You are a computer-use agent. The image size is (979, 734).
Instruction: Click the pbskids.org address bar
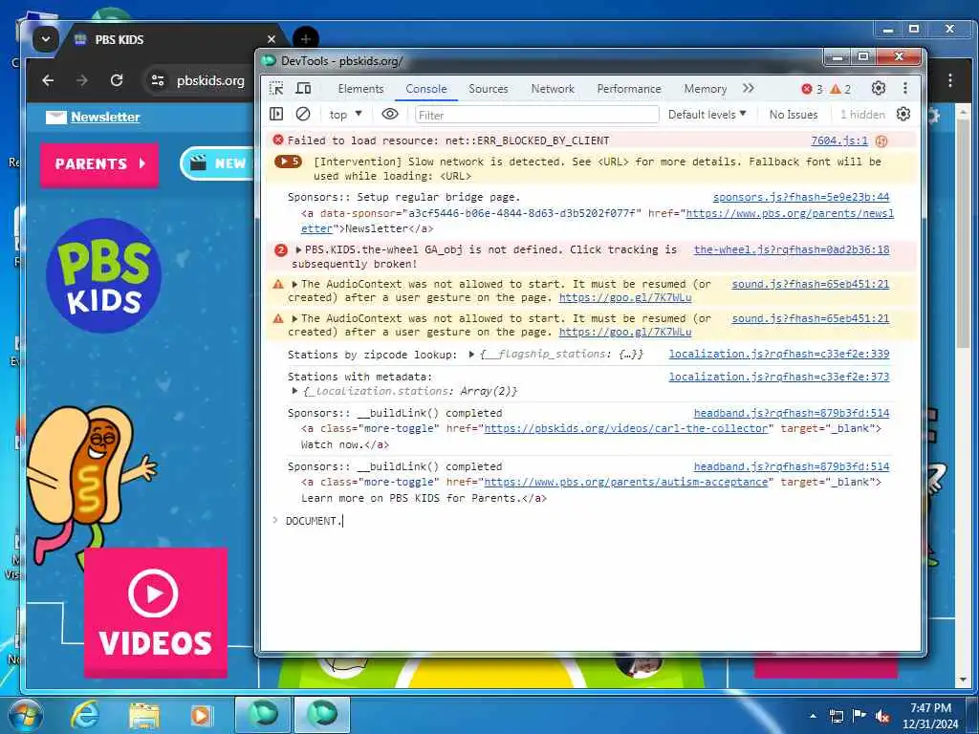[x=209, y=80]
